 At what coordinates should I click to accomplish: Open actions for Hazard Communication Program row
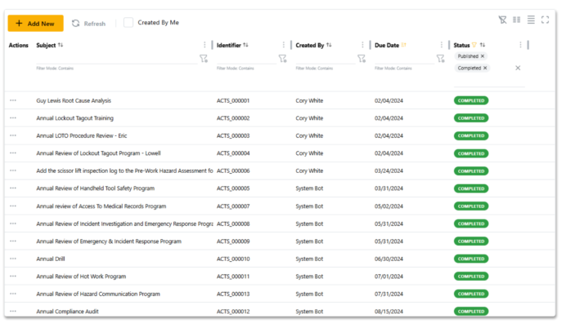point(13,294)
